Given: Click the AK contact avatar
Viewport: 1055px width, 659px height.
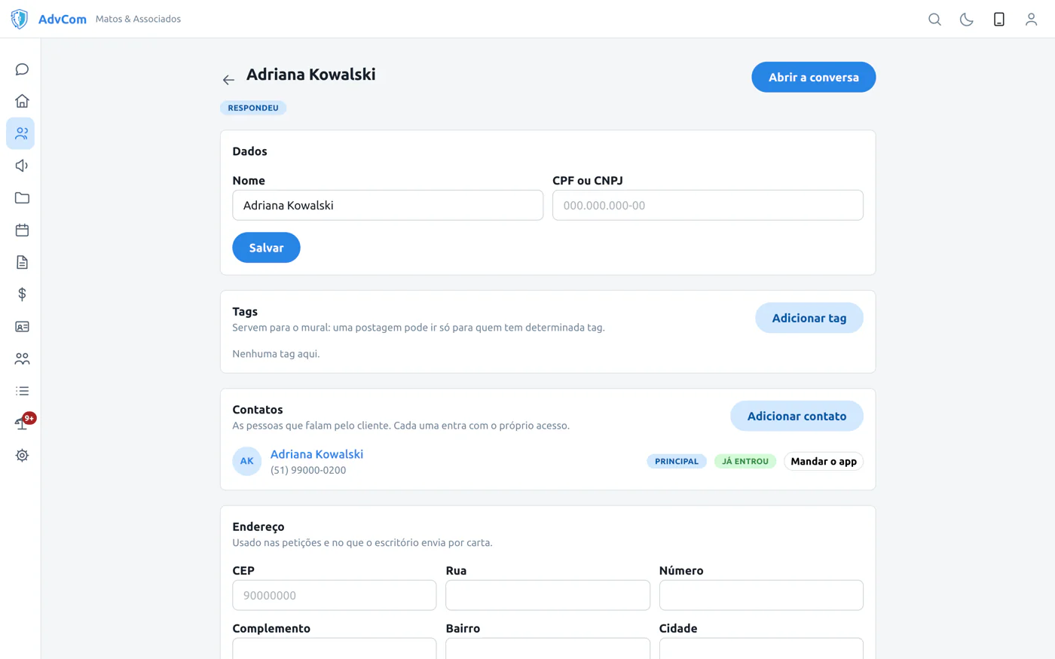Looking at the screenshot, I should coord(246,461).
